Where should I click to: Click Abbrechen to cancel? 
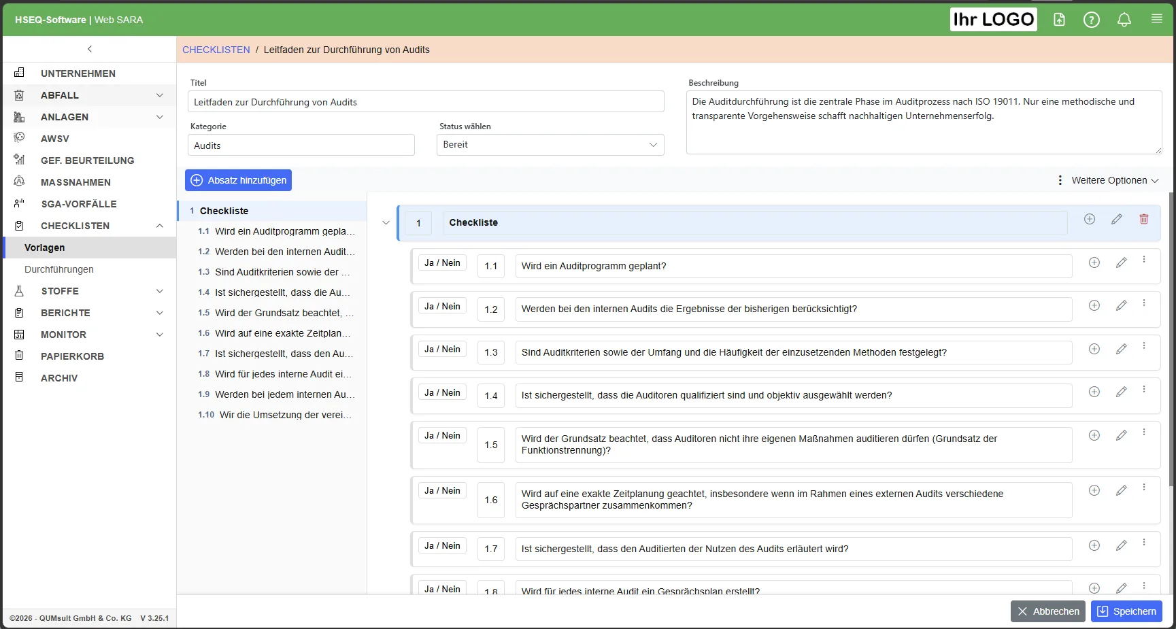[x=1048, y=611]
